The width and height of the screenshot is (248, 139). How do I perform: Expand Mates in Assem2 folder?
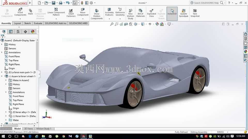pos(6,80)
